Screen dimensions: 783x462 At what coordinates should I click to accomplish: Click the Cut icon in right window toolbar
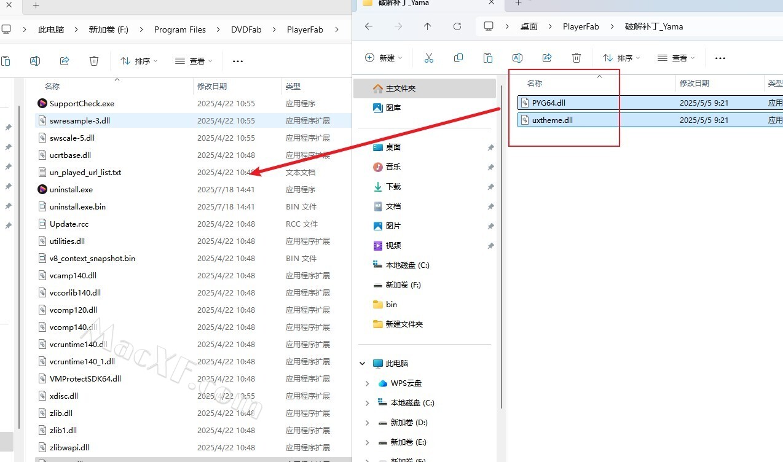(429, 58)
